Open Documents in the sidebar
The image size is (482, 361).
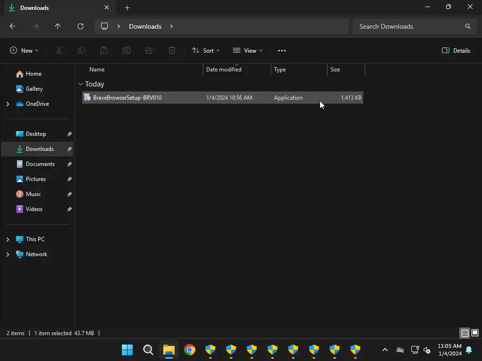click(x=40, y=164)
